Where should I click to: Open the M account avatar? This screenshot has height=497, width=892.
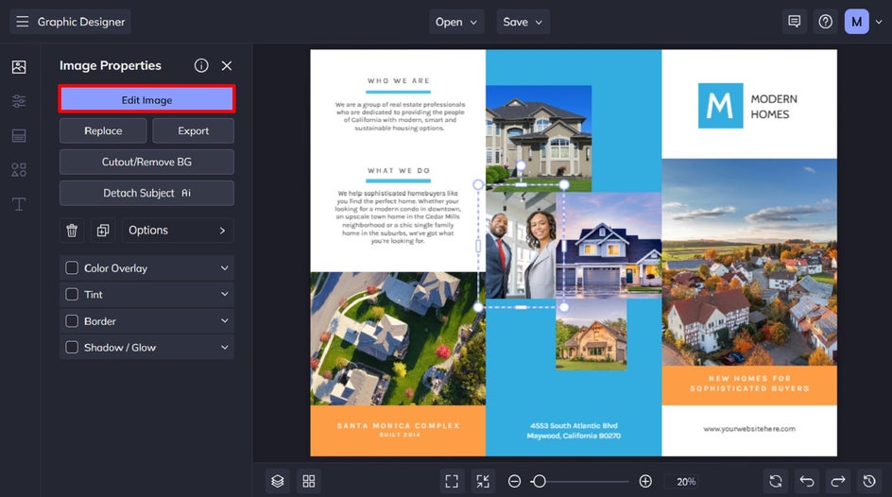856,22
